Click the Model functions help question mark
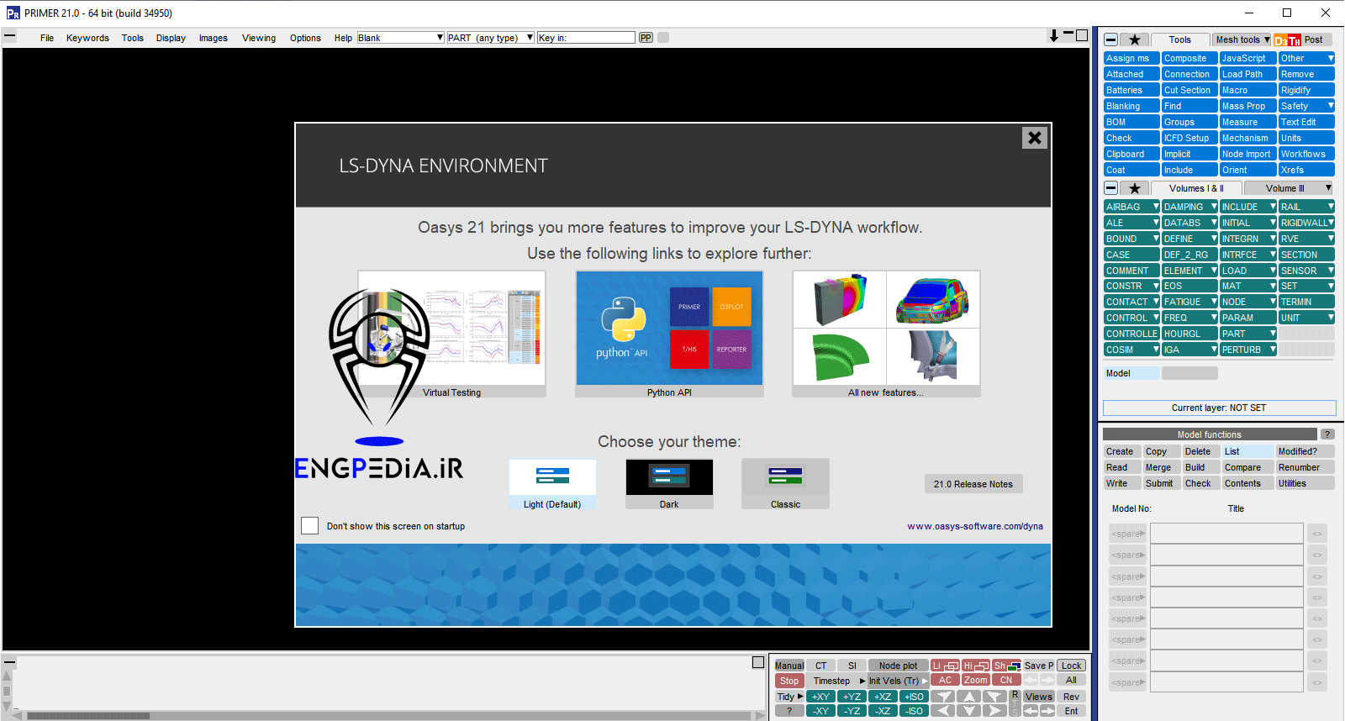The image size is (1345, 721). pyautogui.click(x=1327, y=434)
